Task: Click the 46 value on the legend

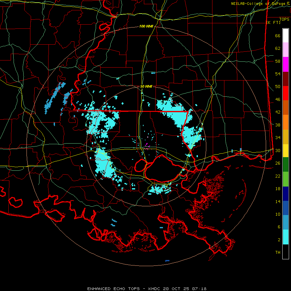Action: (278, 100)
